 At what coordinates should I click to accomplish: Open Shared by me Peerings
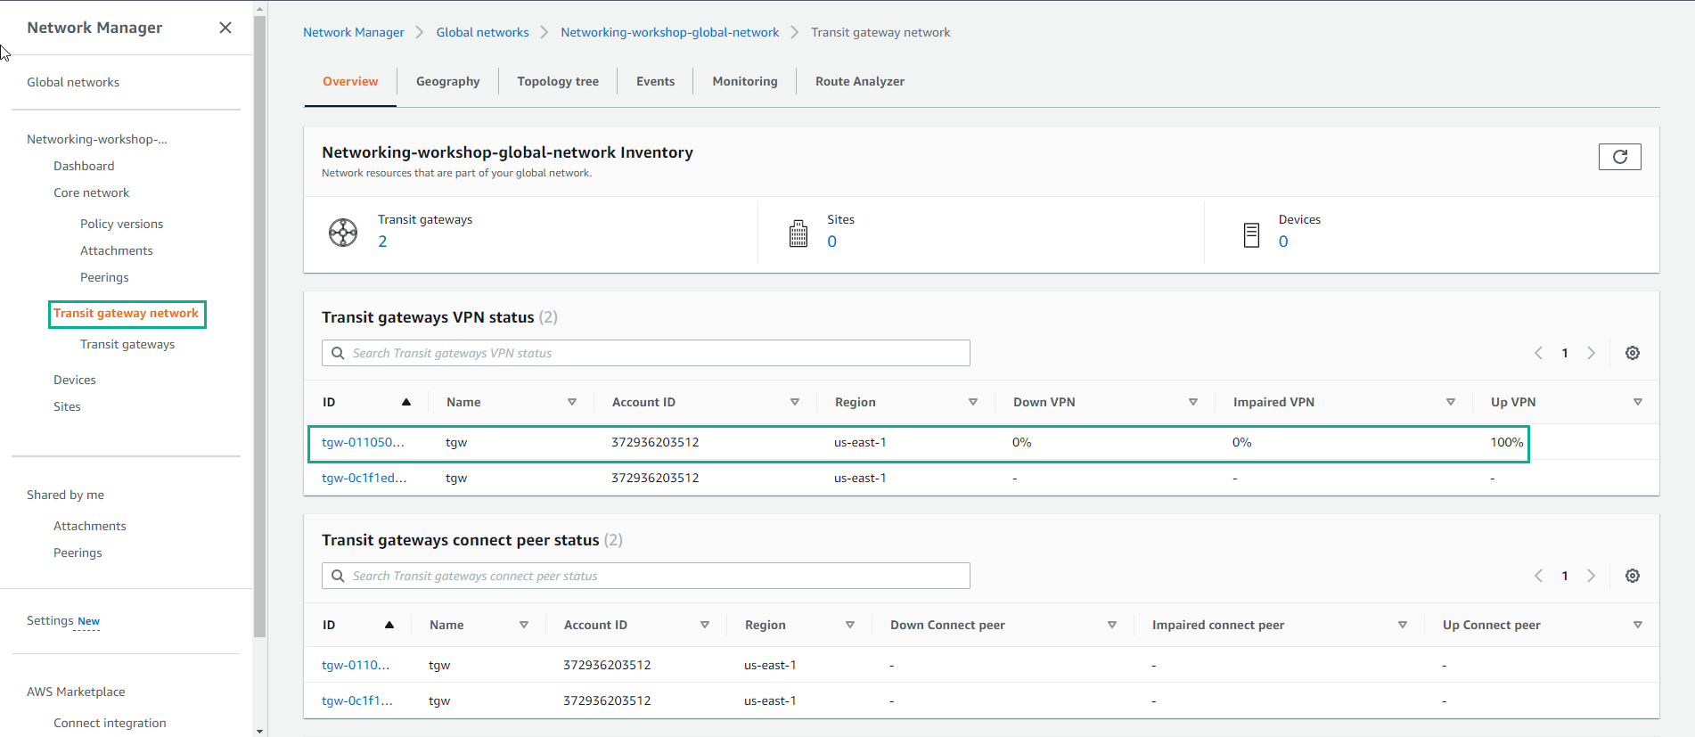coord(78,553)
